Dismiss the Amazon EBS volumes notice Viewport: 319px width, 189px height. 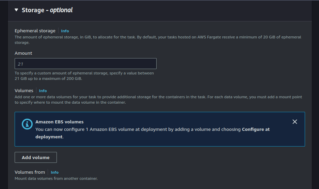tap(295, 122)
